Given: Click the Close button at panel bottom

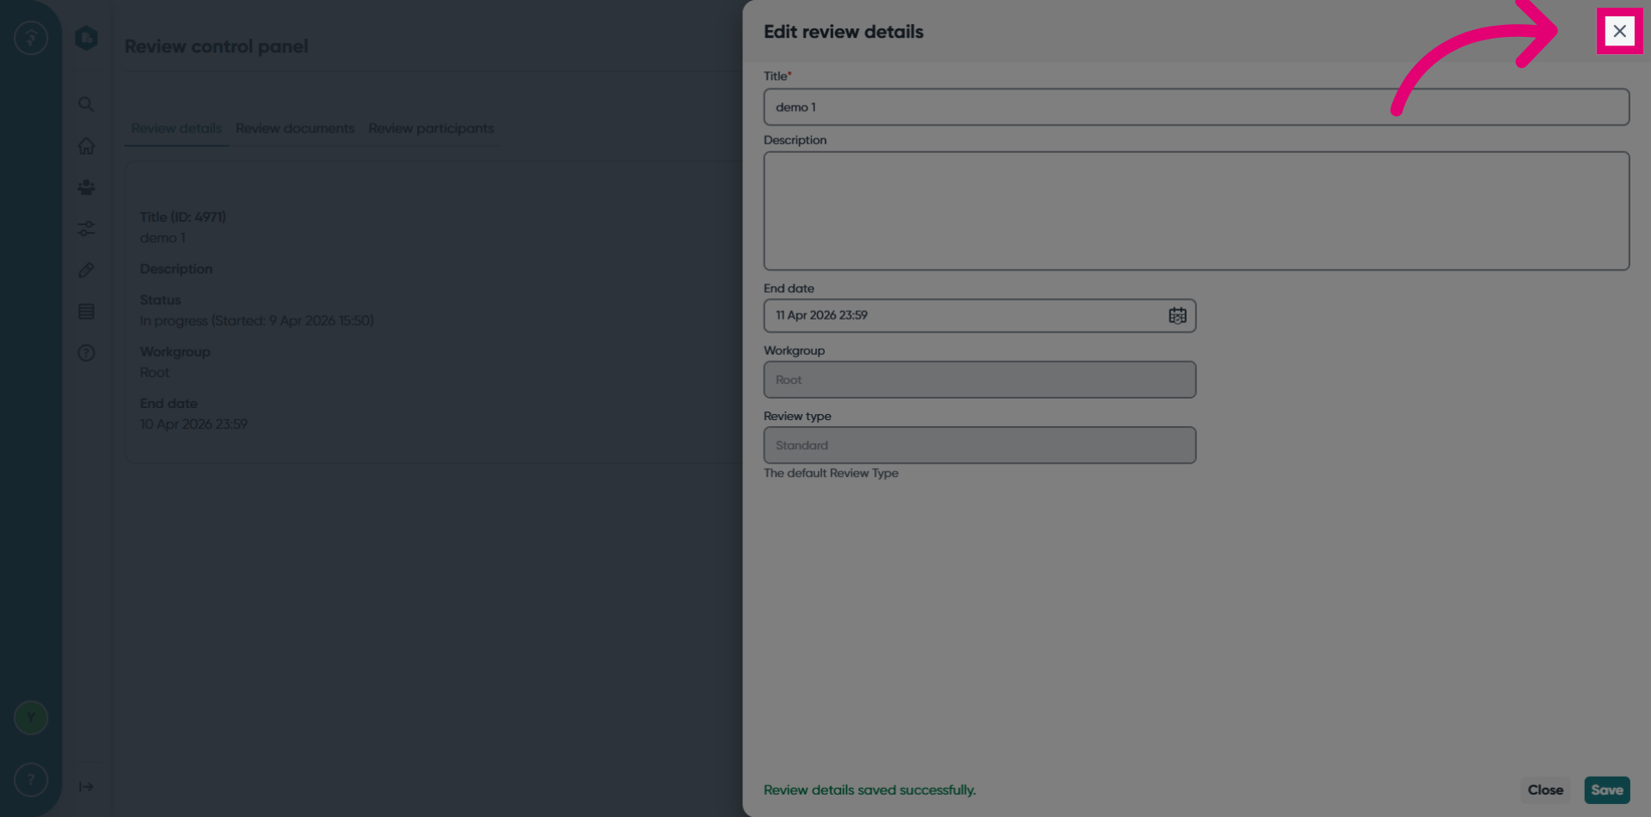Looking at the screenshot, I should click(1545, 790).
